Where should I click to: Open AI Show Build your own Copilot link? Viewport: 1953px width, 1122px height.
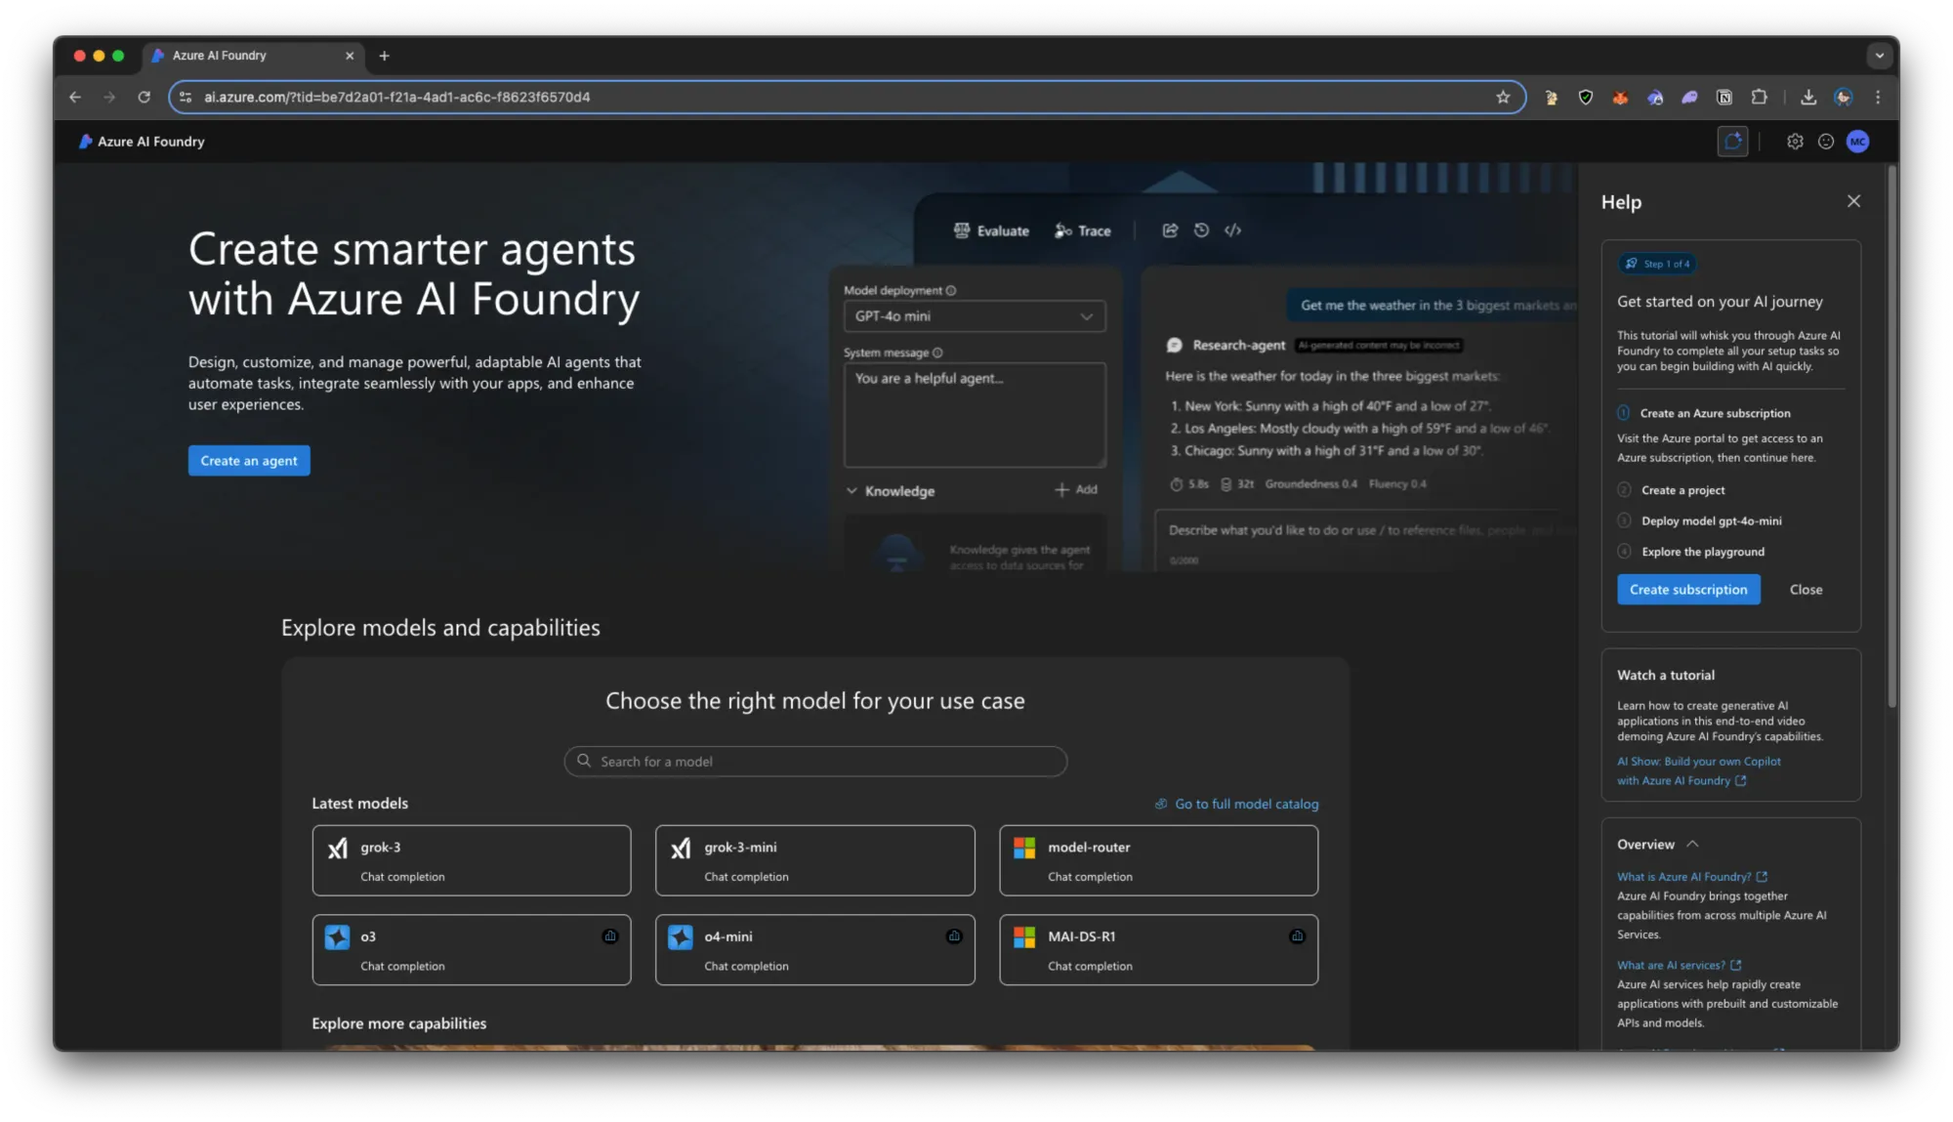(1698, 771)
